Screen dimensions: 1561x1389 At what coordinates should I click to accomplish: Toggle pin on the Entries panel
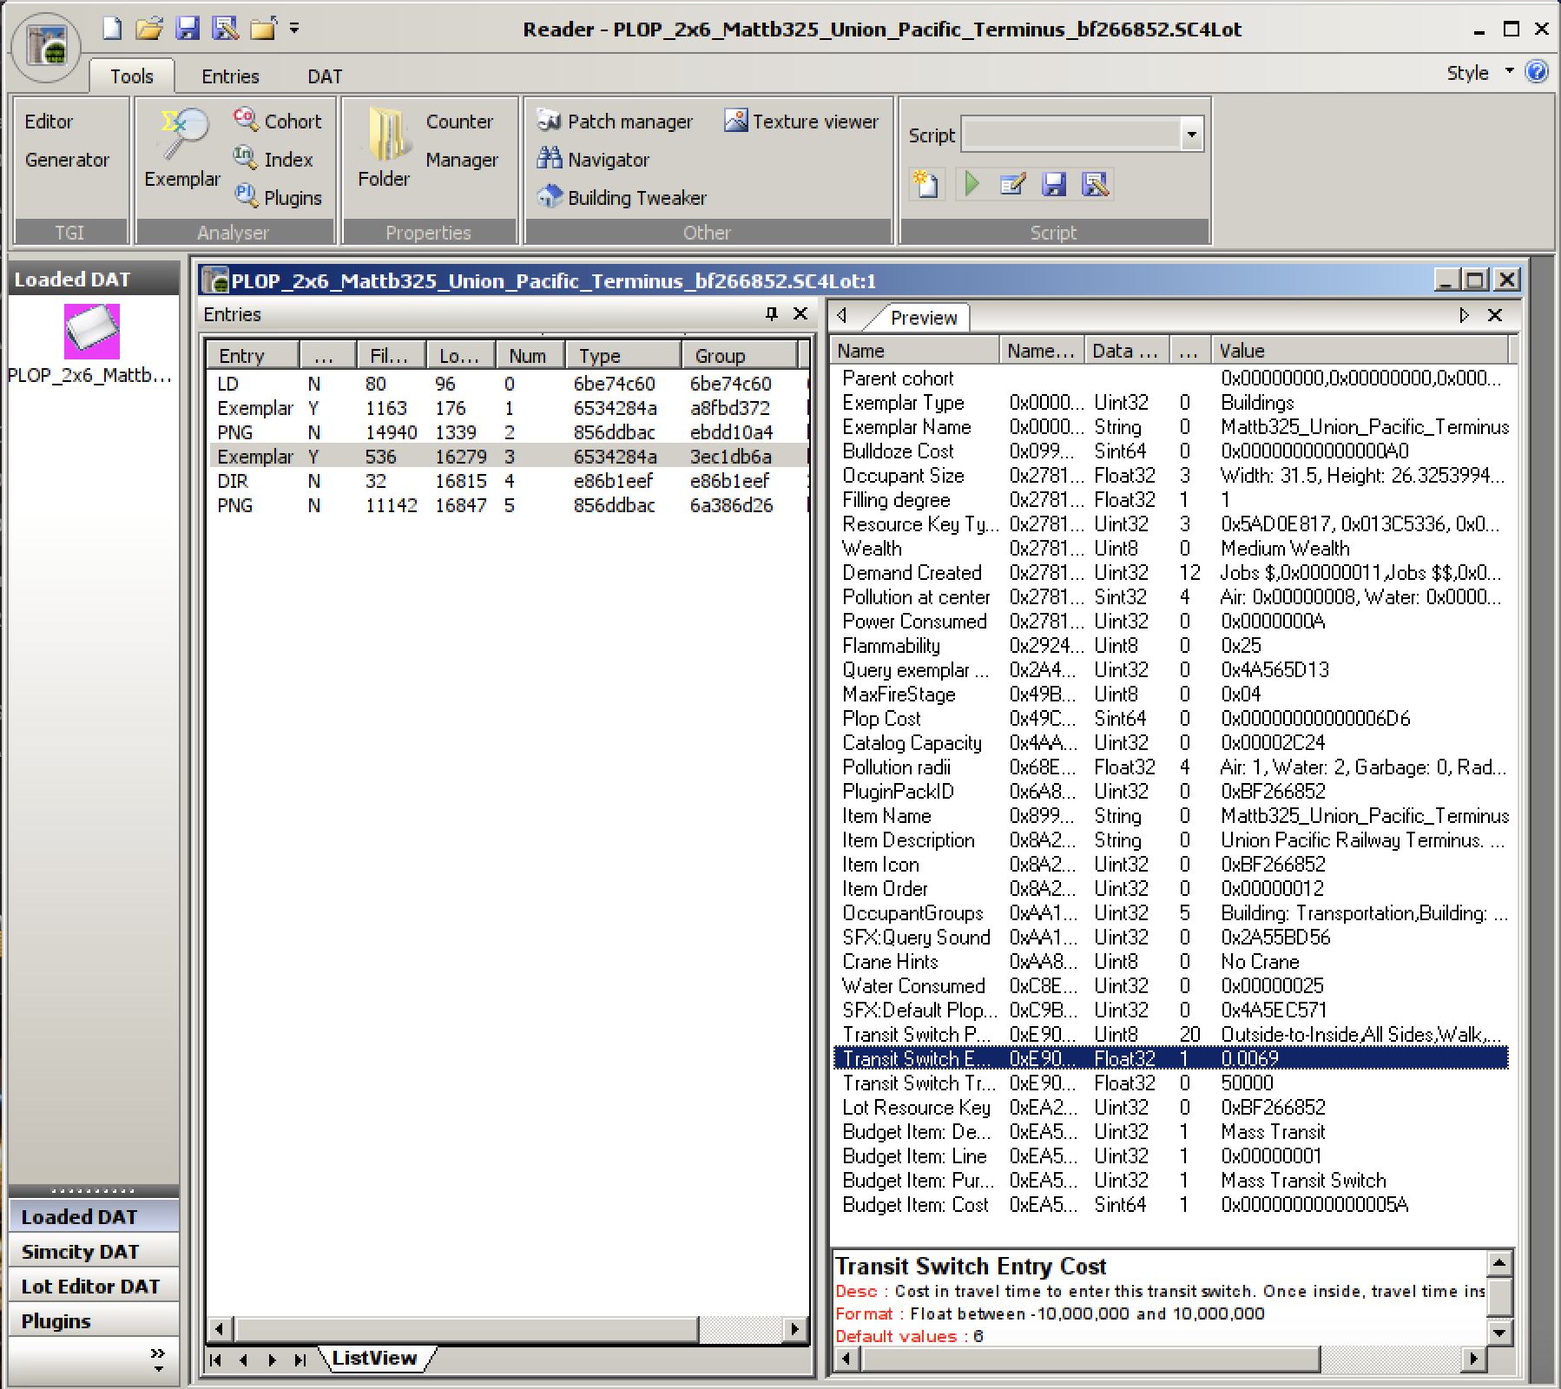tap(772, 314)
